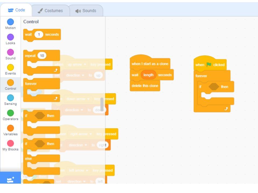Viewport: 258px width, 193px height.
Task: Show the Variables blocks category
Action: [10, 130]
